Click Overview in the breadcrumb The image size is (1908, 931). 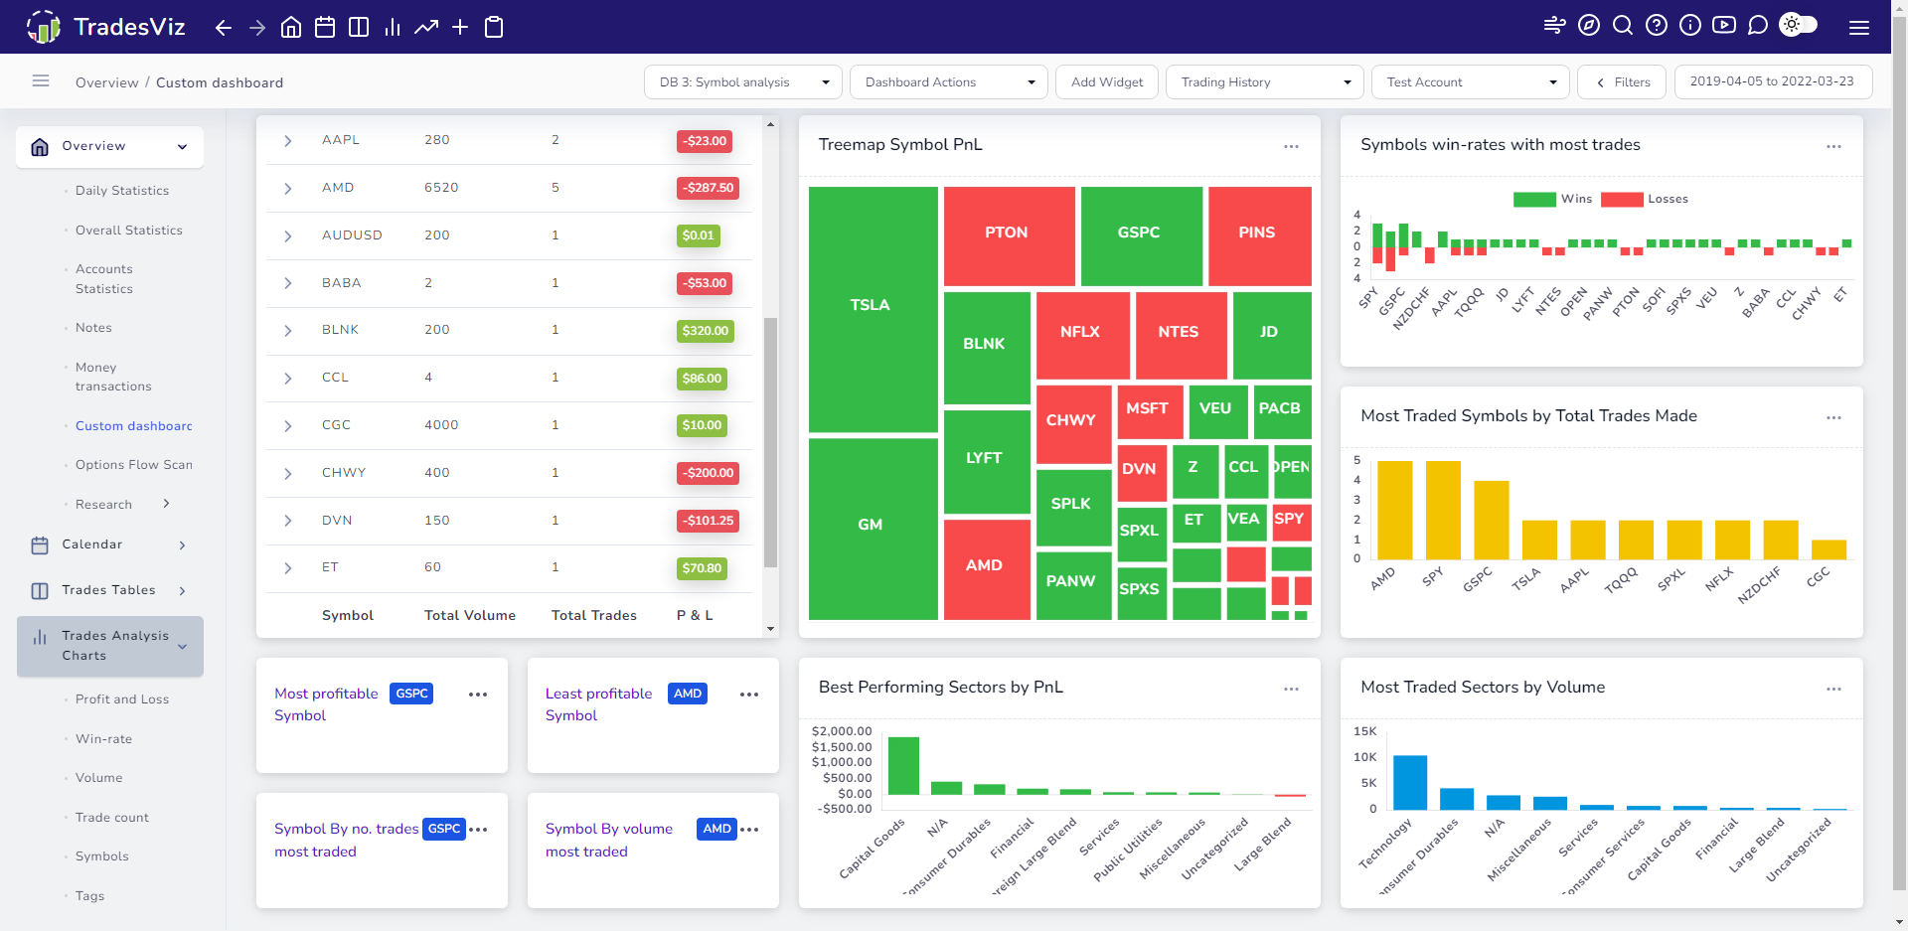point(107,82)
